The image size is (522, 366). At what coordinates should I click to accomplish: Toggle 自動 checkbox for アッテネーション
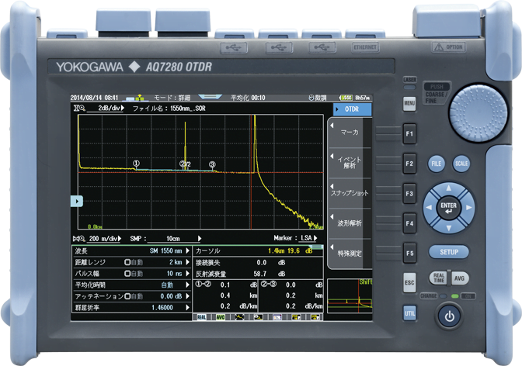coord(127,296)
